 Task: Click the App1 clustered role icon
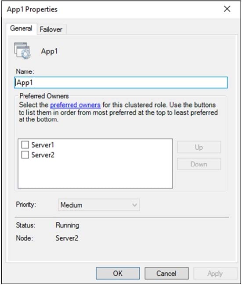click(22, 51)
